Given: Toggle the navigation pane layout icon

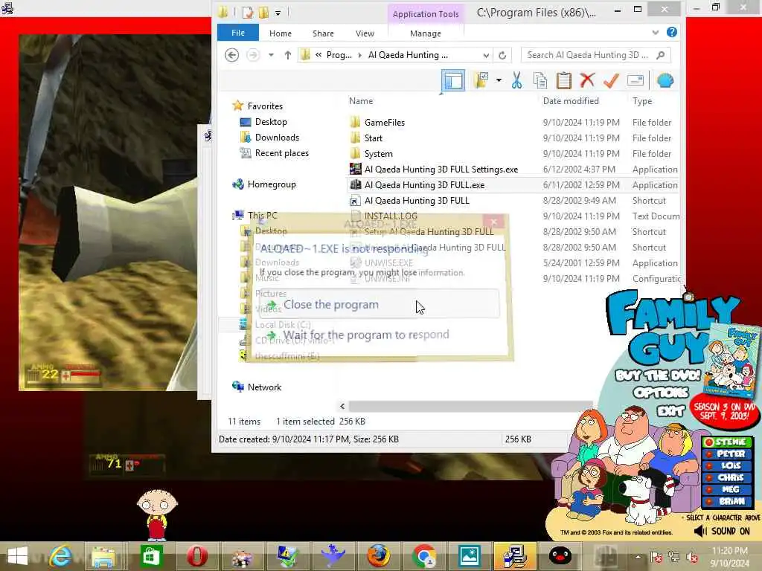Looking at the screenshot, I should point(453,80).
